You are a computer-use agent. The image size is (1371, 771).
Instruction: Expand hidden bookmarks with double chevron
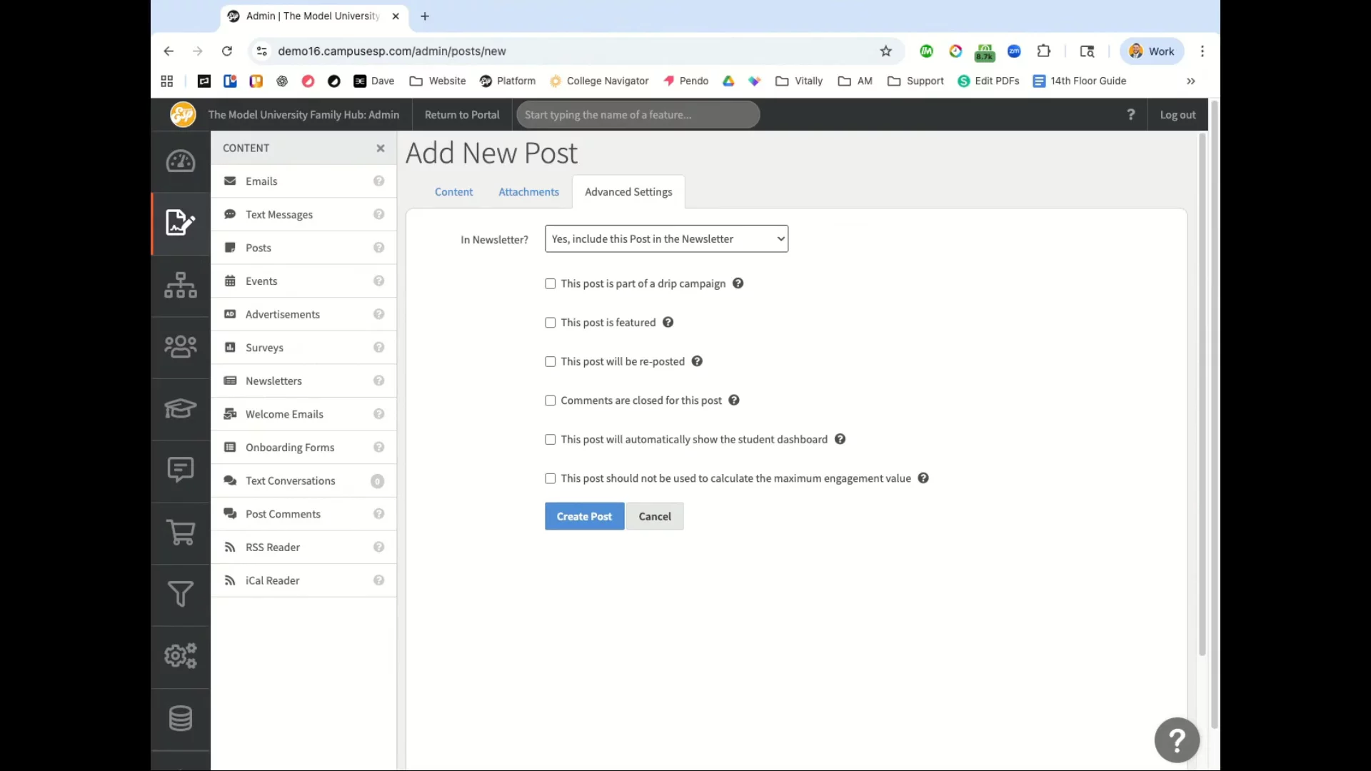[1190, 81]
